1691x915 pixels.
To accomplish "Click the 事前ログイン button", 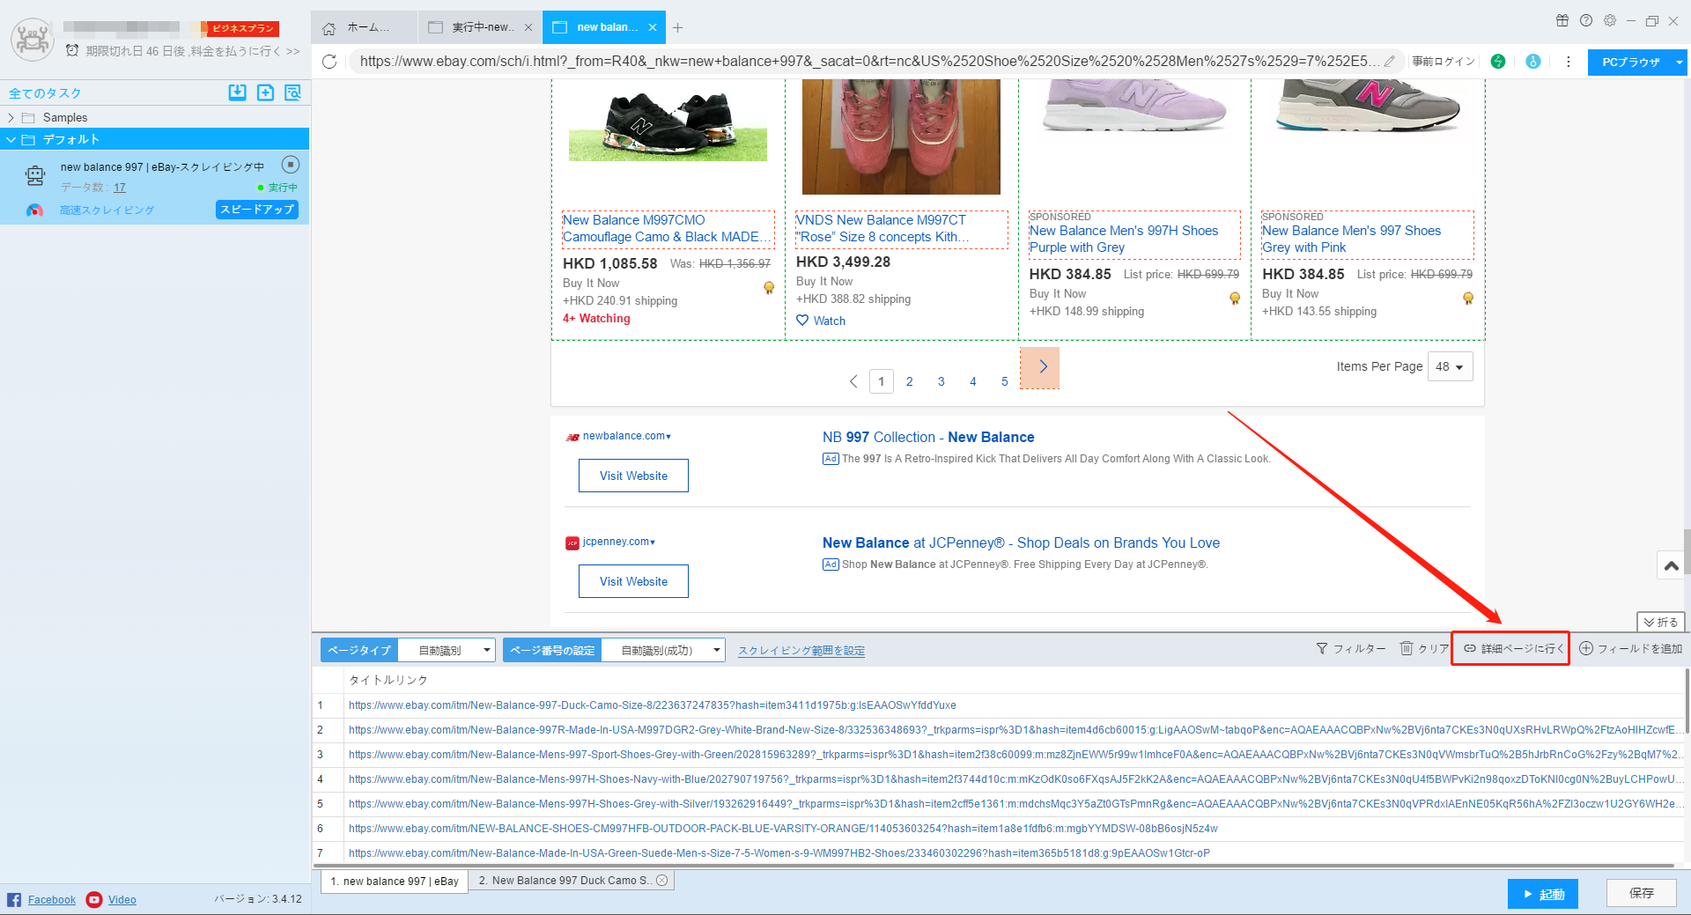I will coord(1444,62).
